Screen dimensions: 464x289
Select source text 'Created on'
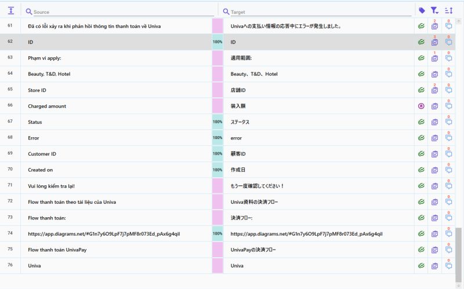pos(40,170)
